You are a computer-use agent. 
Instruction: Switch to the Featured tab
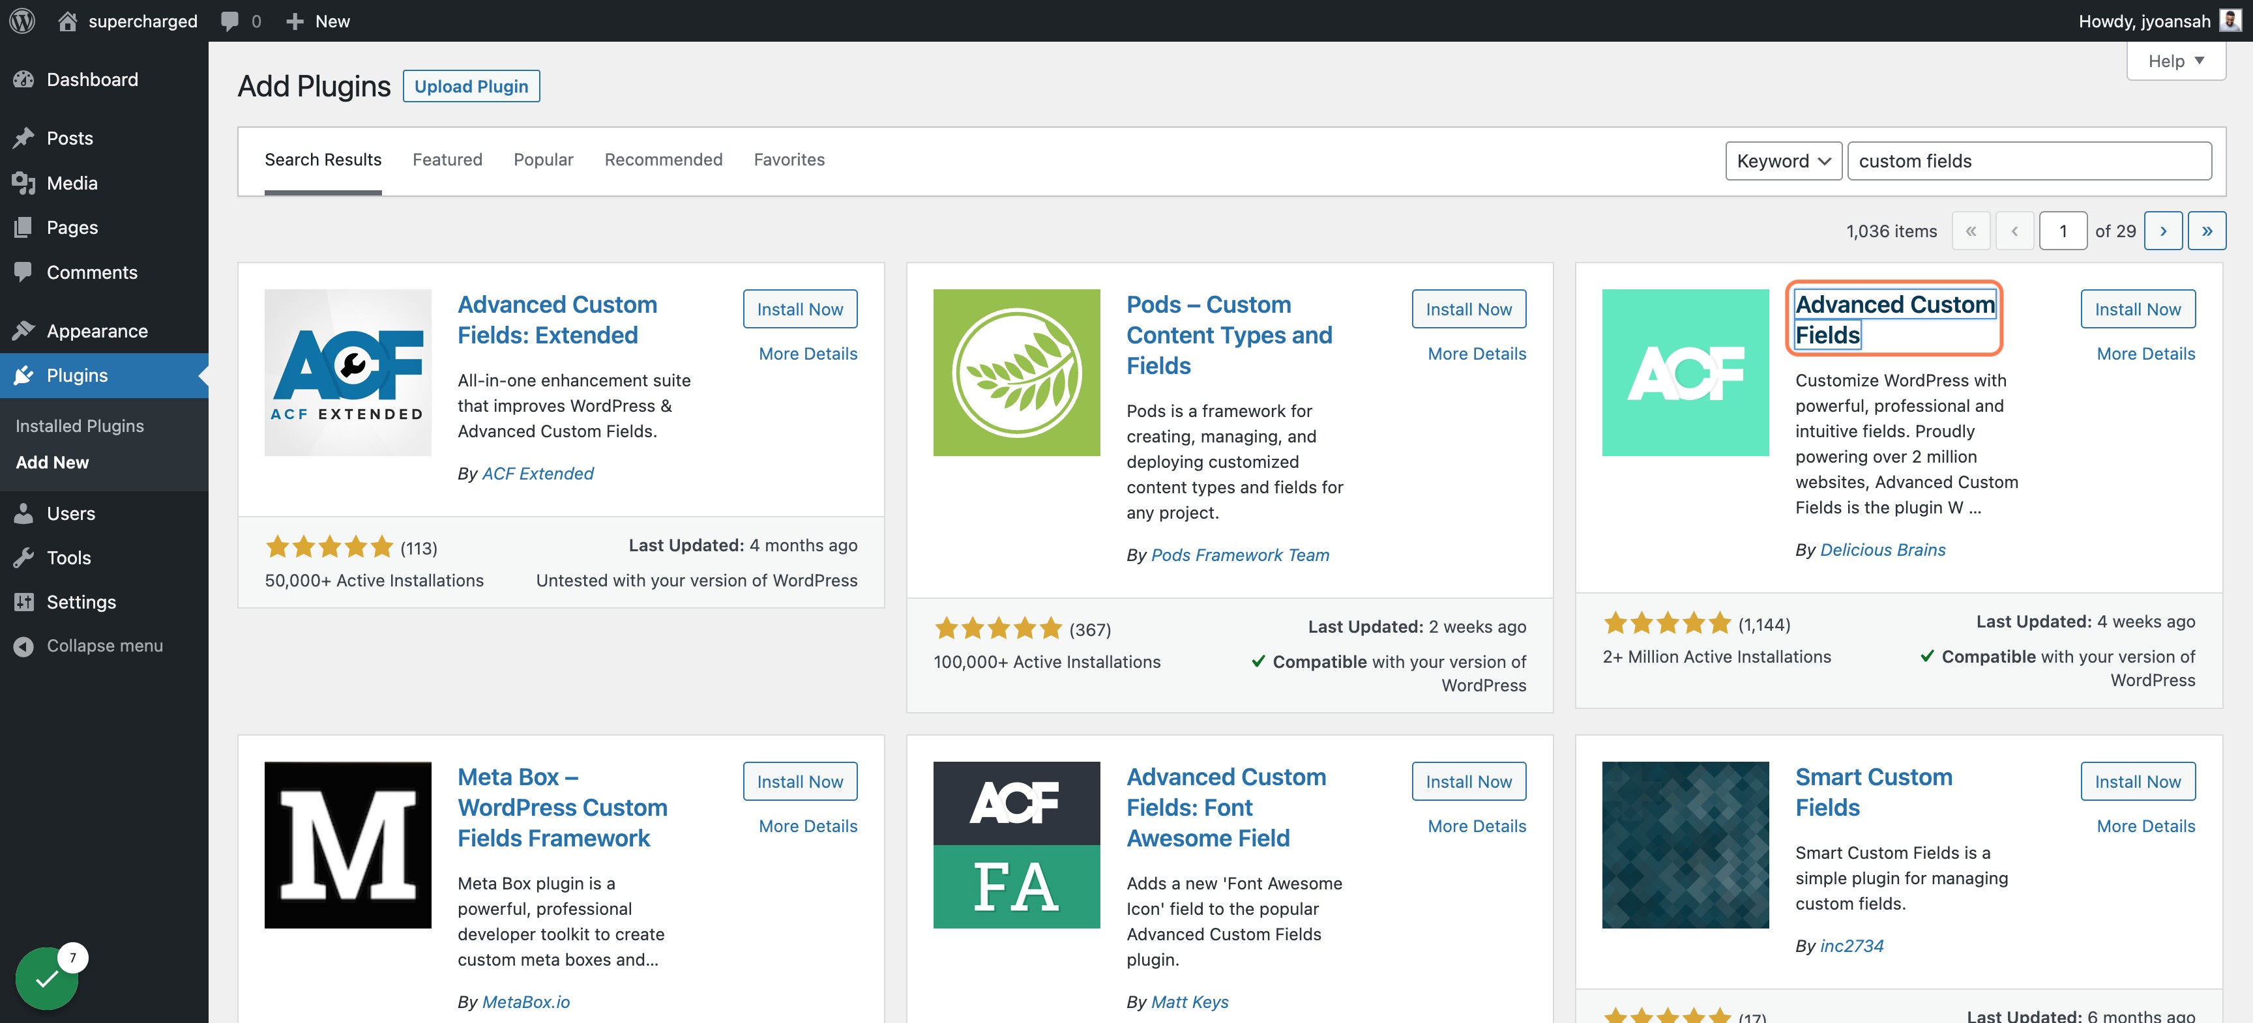coord(447,160)
